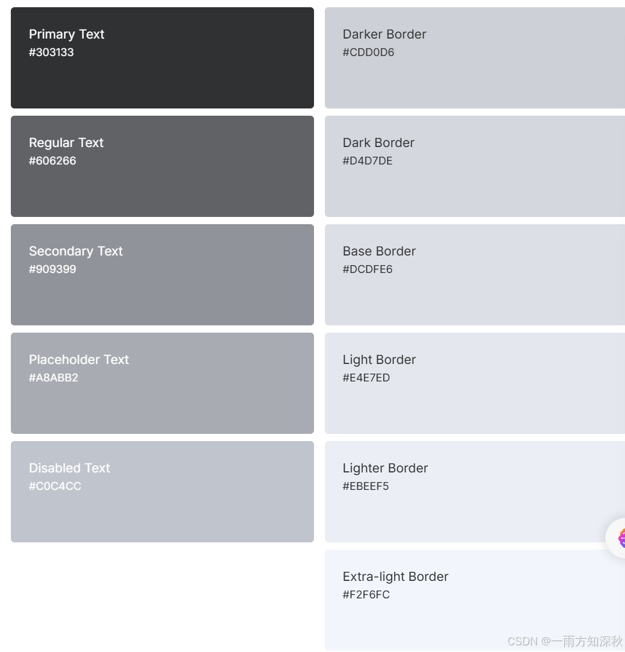
Task: Click the Primary Text #303133 swatch
Action: click(162, 58)
